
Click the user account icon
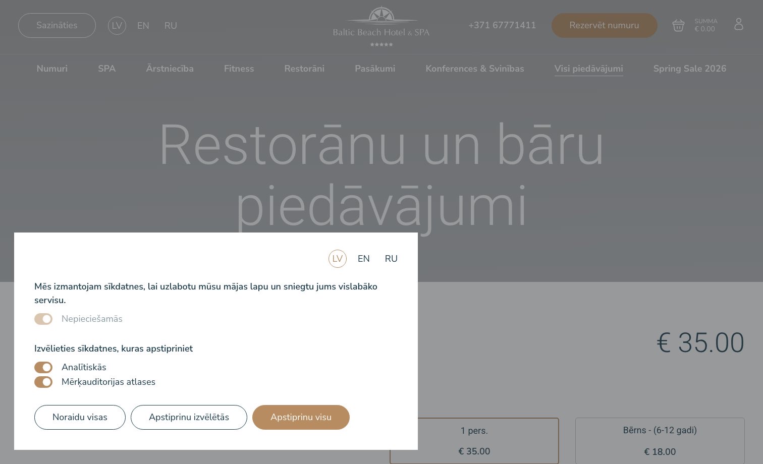[x=739, y=24]
